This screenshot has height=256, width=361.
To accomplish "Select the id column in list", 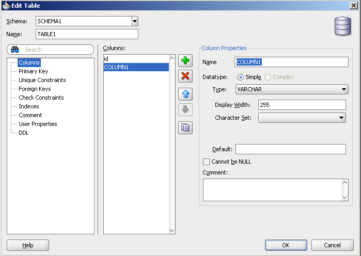I will [x=136, y=59].
